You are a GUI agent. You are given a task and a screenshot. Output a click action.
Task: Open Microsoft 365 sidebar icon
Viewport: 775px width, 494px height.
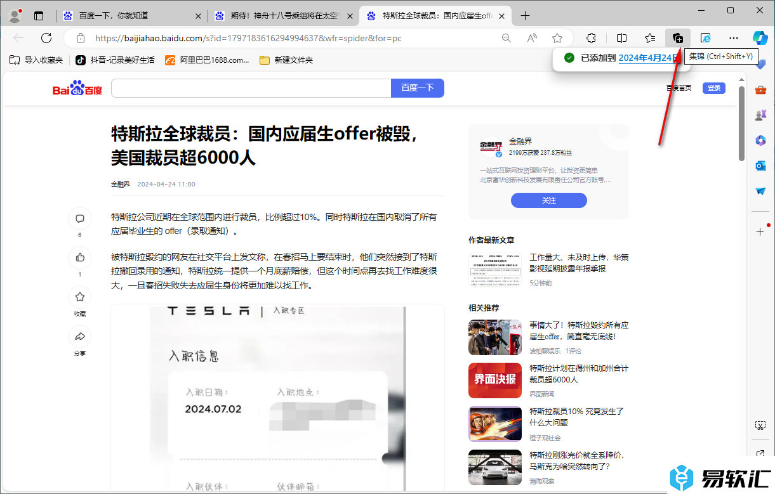pyautogui.click(x=760, y=141)
